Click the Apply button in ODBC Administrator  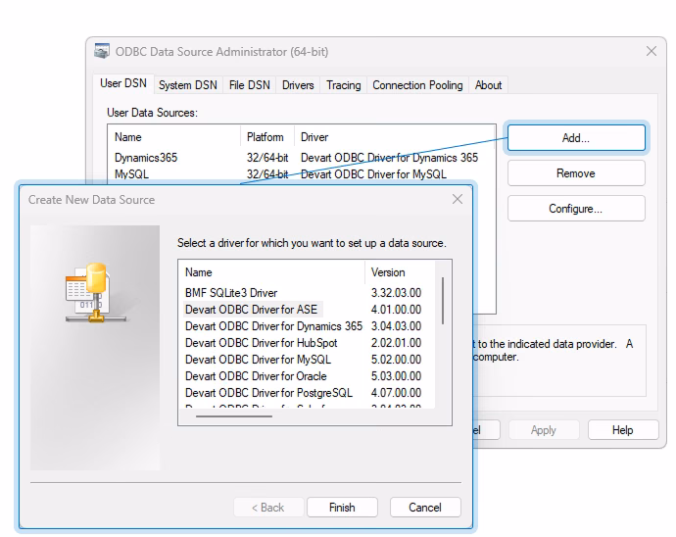(x=544, y=430)
